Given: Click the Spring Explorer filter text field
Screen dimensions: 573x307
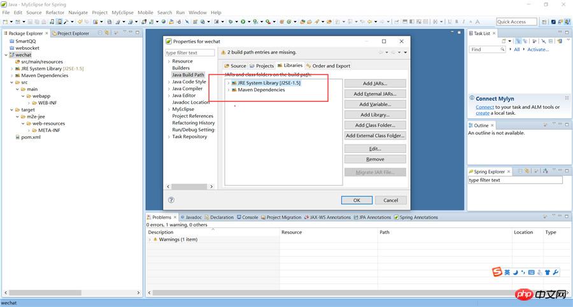Looking at the screenshot, I should click(x=515, y=180).
